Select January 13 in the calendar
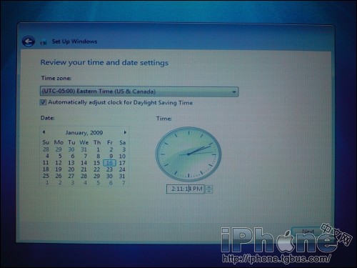 [71, 163]
